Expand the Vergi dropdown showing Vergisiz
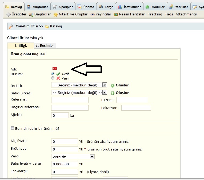 pos(73,157)
